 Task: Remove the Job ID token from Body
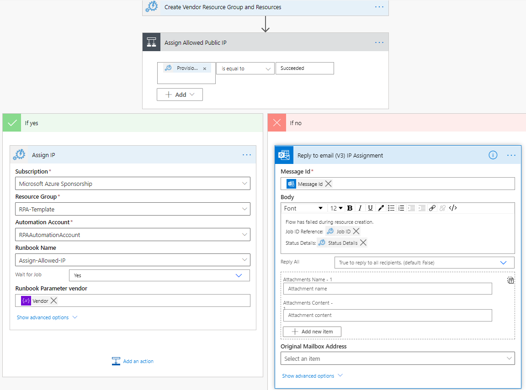pyautogui.click(x=356, y=232)
